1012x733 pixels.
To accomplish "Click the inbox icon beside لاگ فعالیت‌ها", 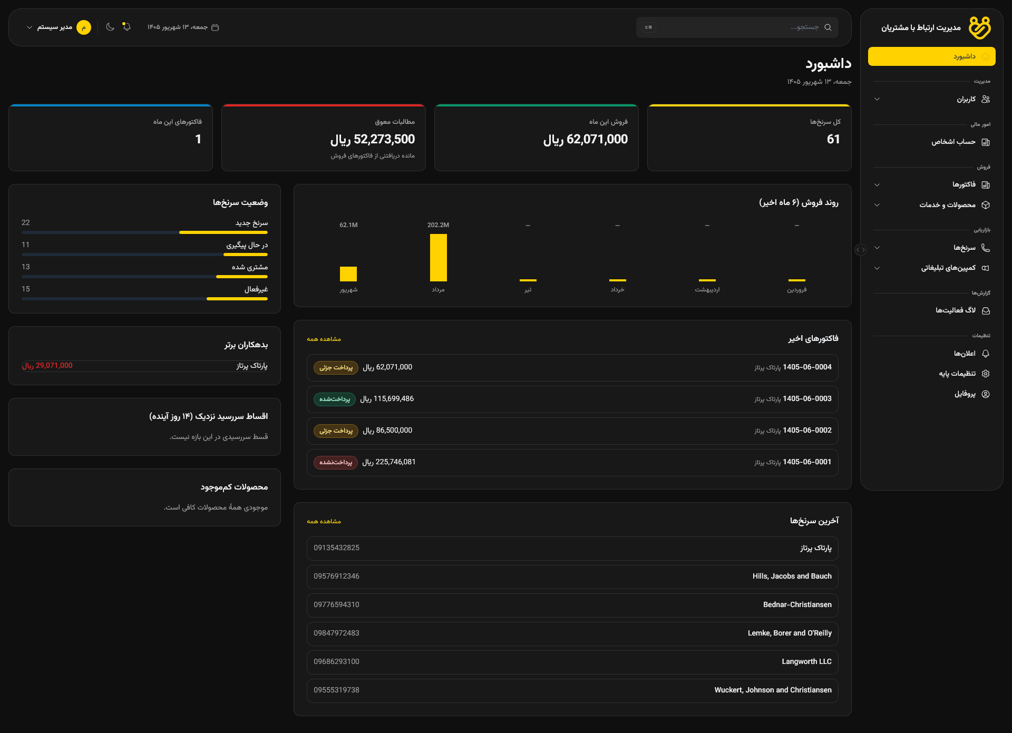I will point(986,310).
